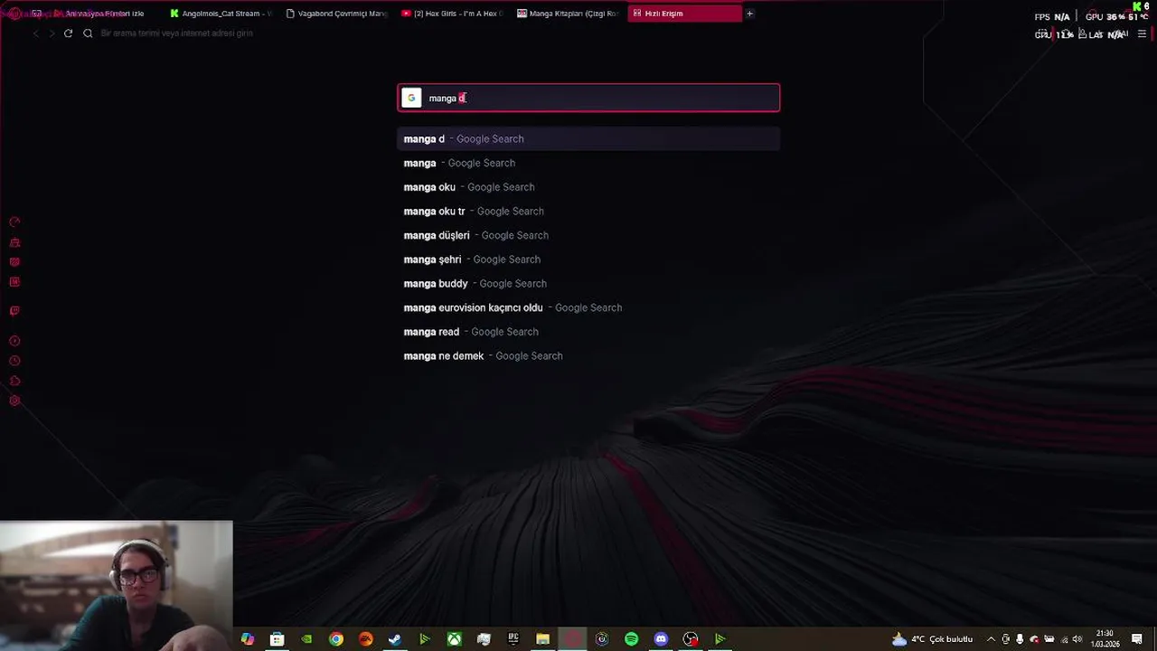Open History clock icon in sidebar
Viewport: 1157px width, 651px height.
[x=14, y=361]
